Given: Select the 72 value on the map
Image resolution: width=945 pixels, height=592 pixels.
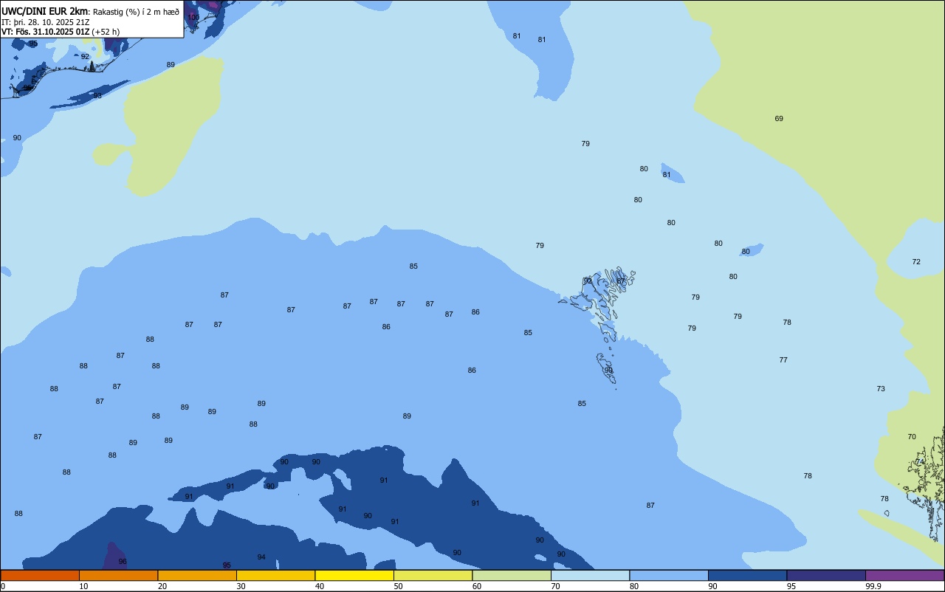Looking at the screenshot, I should click(916, 262).
